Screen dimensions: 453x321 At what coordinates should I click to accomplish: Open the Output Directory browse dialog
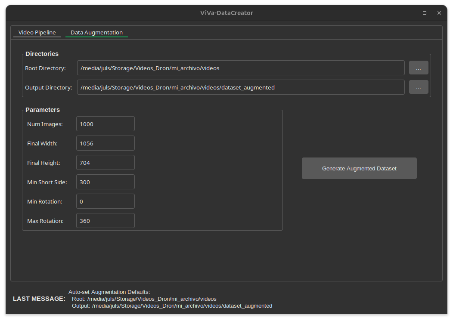(418, 87)
